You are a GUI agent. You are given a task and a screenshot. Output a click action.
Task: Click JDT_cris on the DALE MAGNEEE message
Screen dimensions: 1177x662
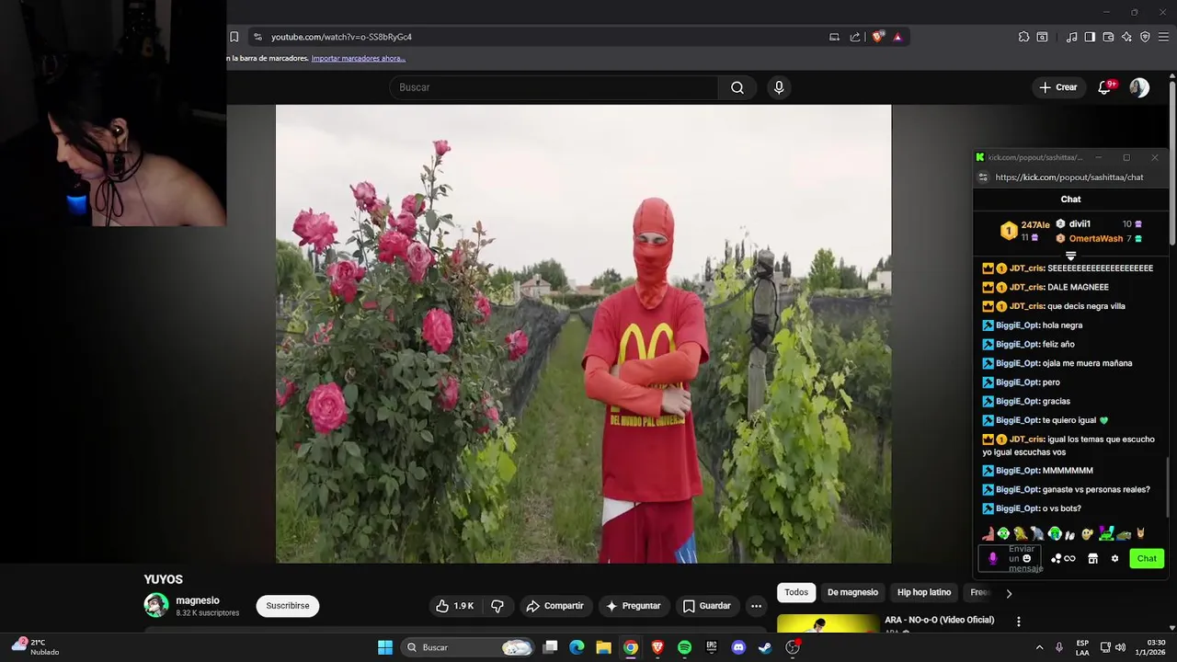tap(1026, 287)
